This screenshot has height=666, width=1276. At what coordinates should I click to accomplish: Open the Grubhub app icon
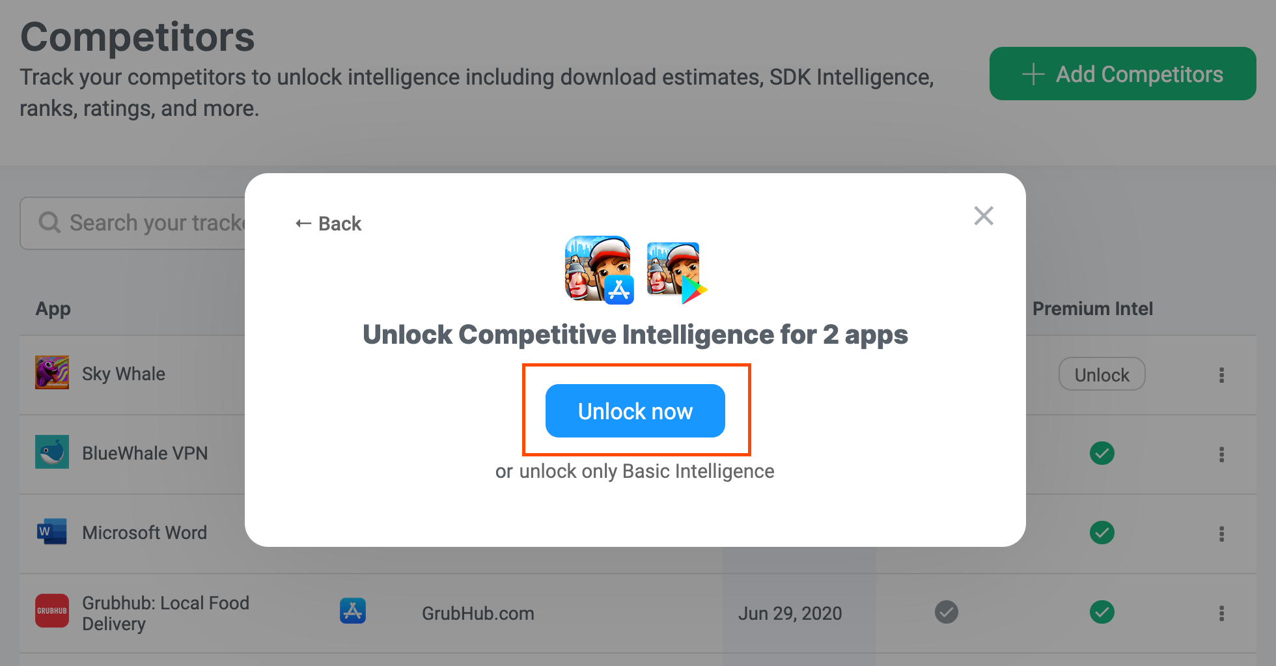click(x=52, y=611)
